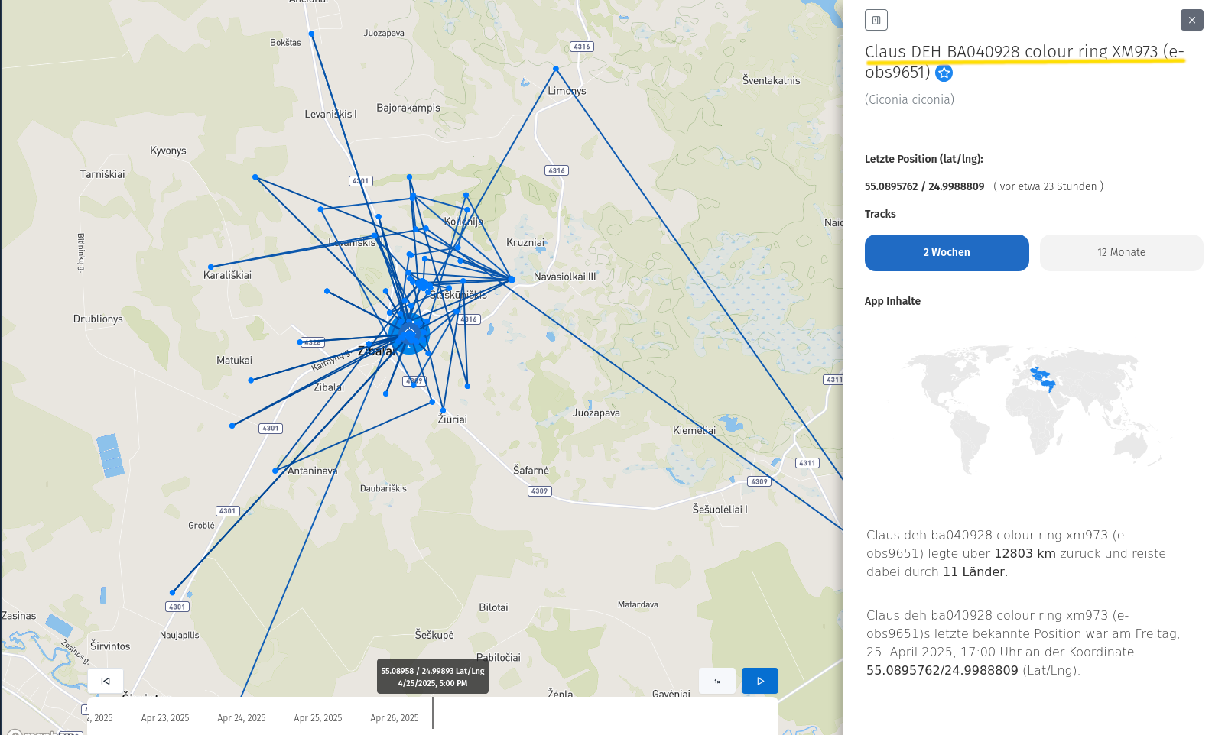Select Apr 24, 2025 on timeline
Image resolution: width=1225 pixels, height=735 pixels.
pyautogui.click(x=242, y=718)
